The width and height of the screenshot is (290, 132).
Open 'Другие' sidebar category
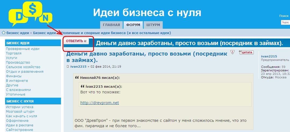(12, 85)
